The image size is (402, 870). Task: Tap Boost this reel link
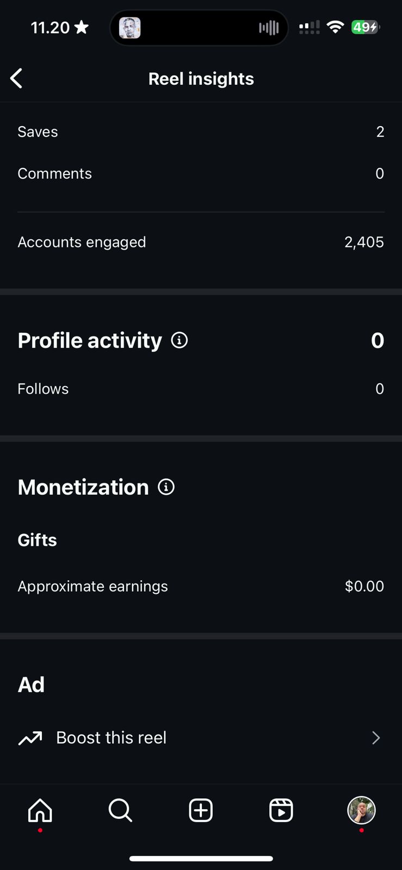[112, 738]
